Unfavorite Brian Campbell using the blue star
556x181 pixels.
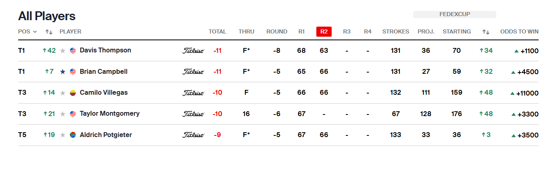click(63, 72)
